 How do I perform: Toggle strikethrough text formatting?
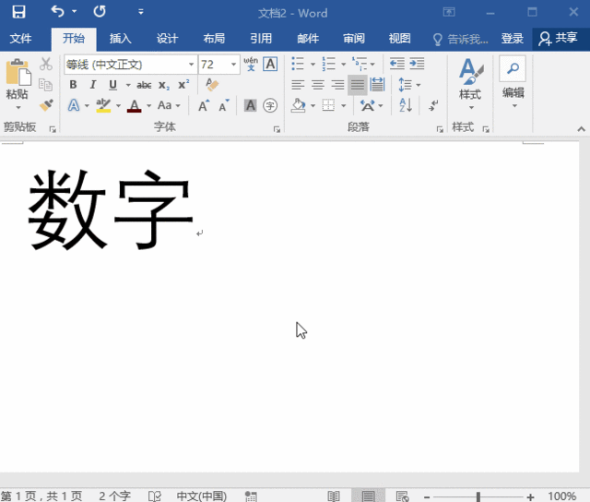coord(143,85)
